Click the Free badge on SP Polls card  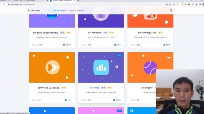pos(120,56)
